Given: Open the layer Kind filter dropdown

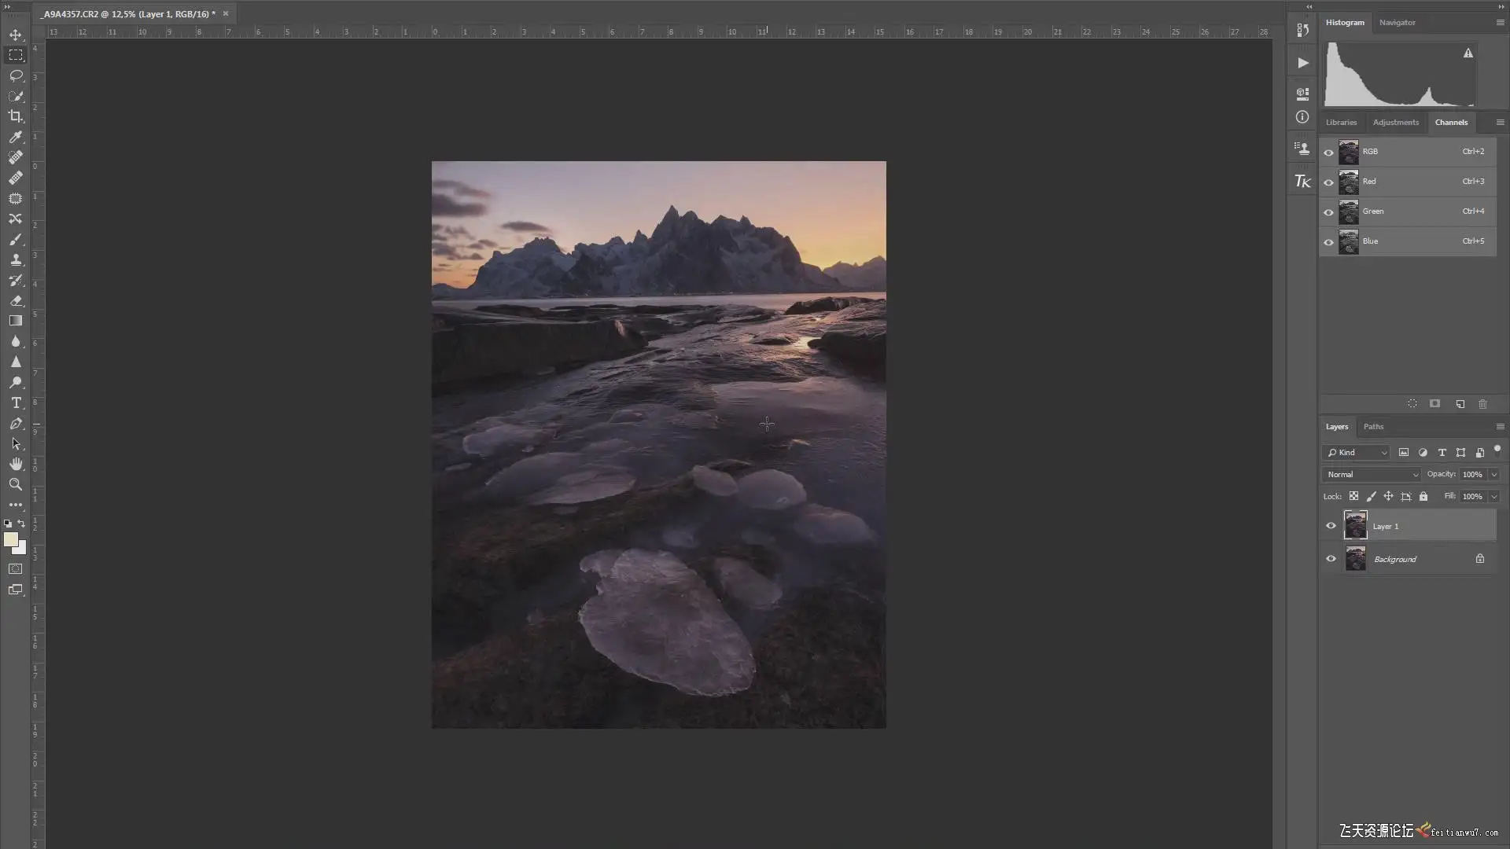Looking at the screenshot, I should coord(1357,452).
